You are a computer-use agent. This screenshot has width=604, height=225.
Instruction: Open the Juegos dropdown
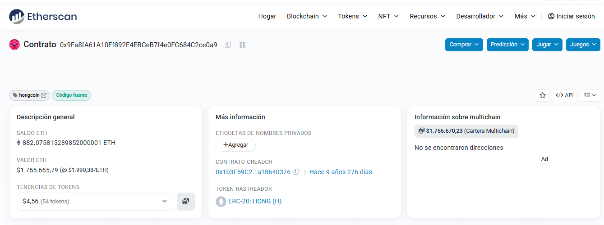pyautogui.click(x=583, y=45)
